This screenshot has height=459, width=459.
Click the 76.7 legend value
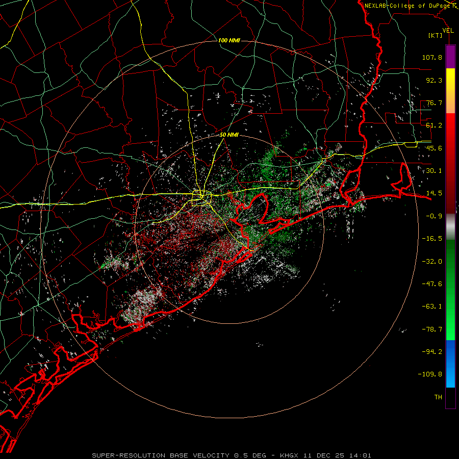tap(434, 103)
